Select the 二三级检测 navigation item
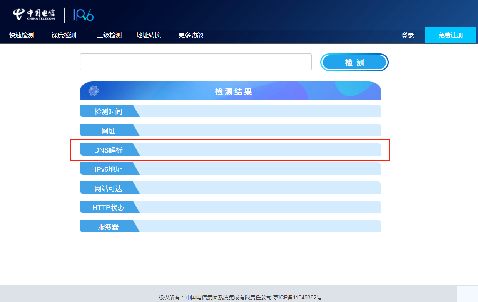The image size is (478, 302). tap(106, 35)
